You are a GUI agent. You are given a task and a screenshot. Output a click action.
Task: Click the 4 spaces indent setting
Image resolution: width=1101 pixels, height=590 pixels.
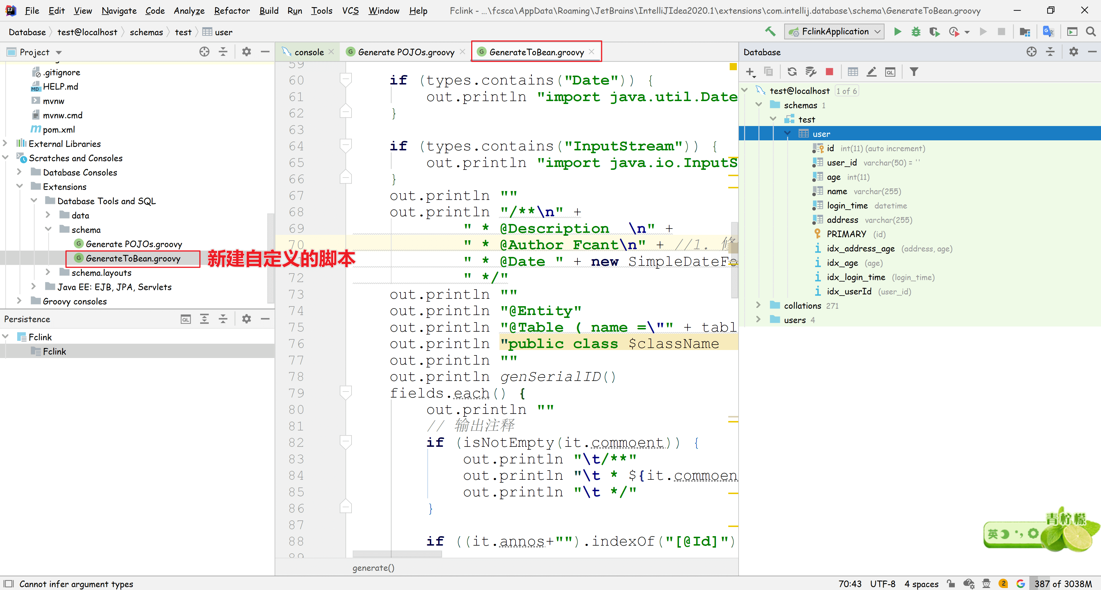921,584
